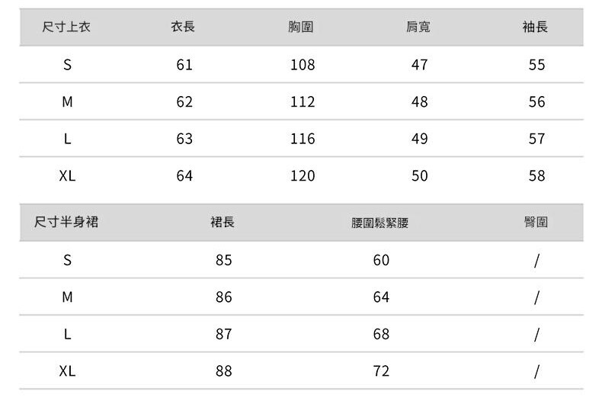Click sleeve length value 58

[536, 176]
